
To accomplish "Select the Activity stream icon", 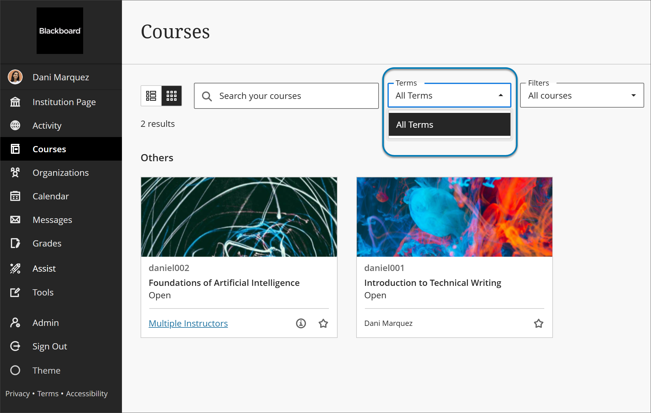I will 15,125.
